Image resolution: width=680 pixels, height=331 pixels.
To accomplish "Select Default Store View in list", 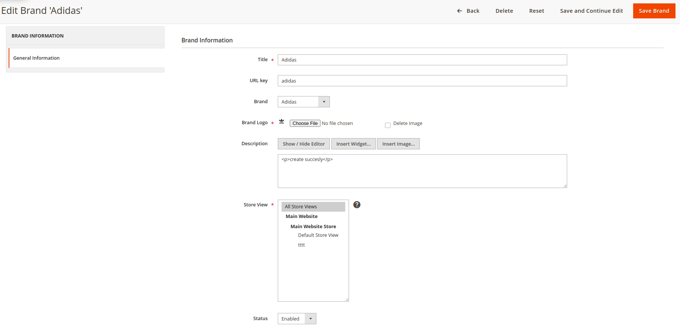I will coord(318,235).
